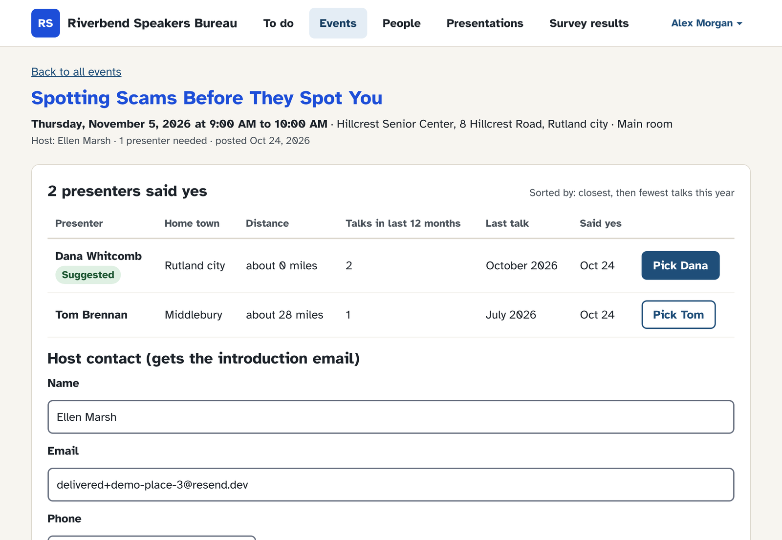The height and width of the screenshot is (540, 782).
Task: Click the October 2026 last talk cell
Action: 521,265
